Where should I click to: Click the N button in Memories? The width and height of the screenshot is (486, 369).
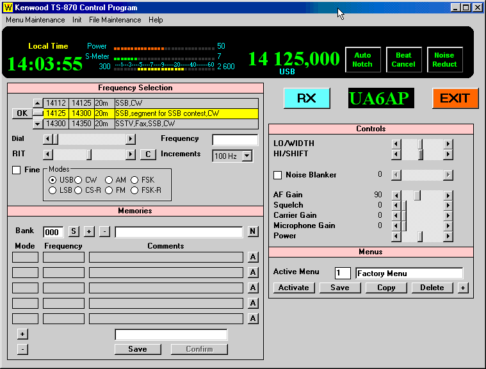tap(253, 231)
